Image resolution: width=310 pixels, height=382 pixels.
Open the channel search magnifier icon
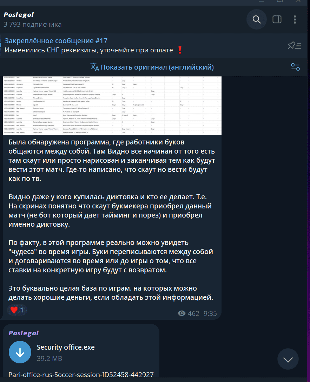click(x=257, y=19)
